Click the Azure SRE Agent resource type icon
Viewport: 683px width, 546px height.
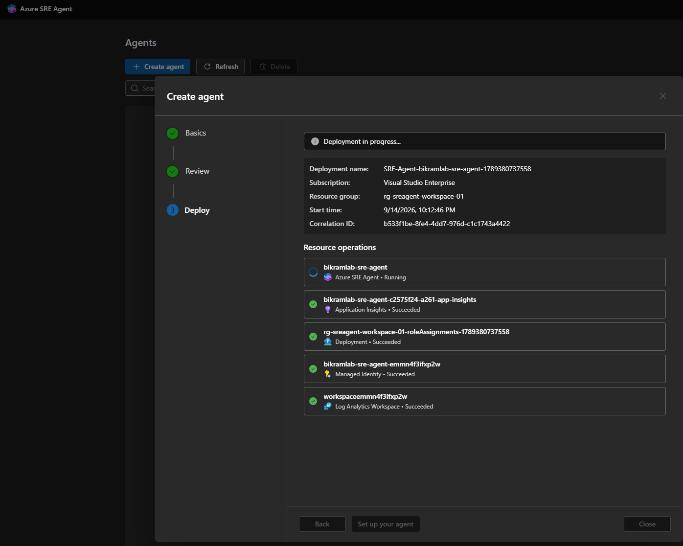click(x=328, y=277)
